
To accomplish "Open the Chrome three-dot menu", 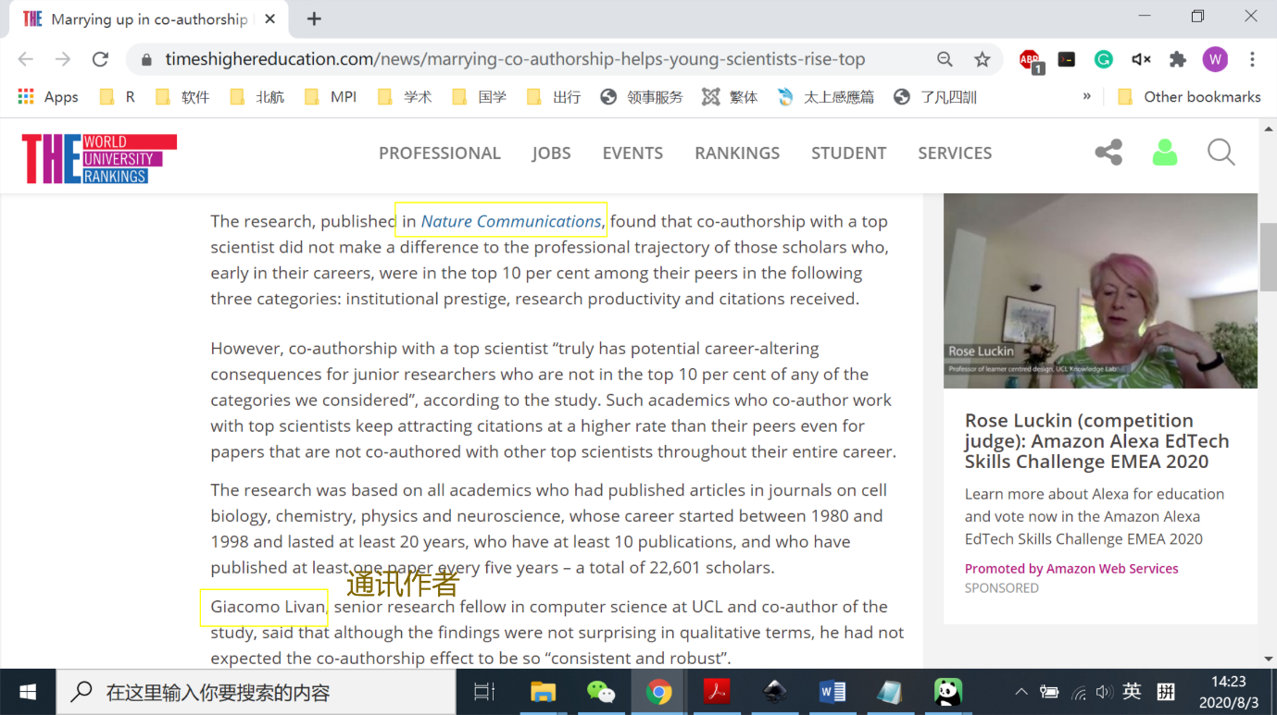I will [x=1252, y=59].
